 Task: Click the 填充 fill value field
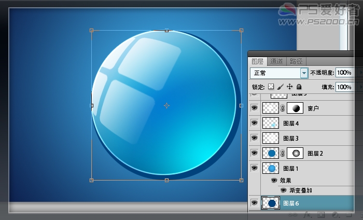pos(344,87)
